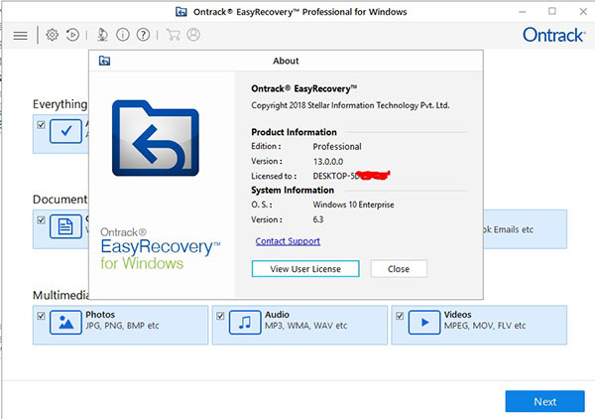The height and width of the screenshot is (419, 595).
Task: Open the help question mark icon
Action: coord(143,35)
